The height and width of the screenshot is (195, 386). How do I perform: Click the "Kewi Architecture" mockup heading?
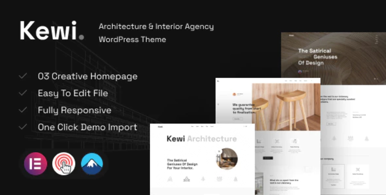point(202,139)
